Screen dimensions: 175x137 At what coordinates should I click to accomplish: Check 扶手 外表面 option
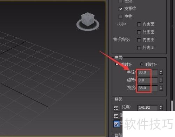coord(139,32)
